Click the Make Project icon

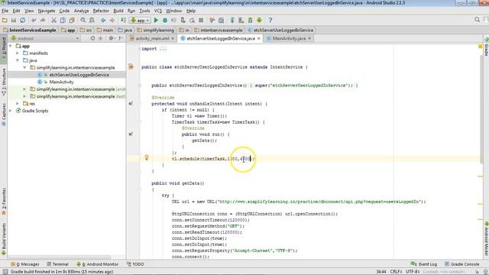tap(124, 21)
